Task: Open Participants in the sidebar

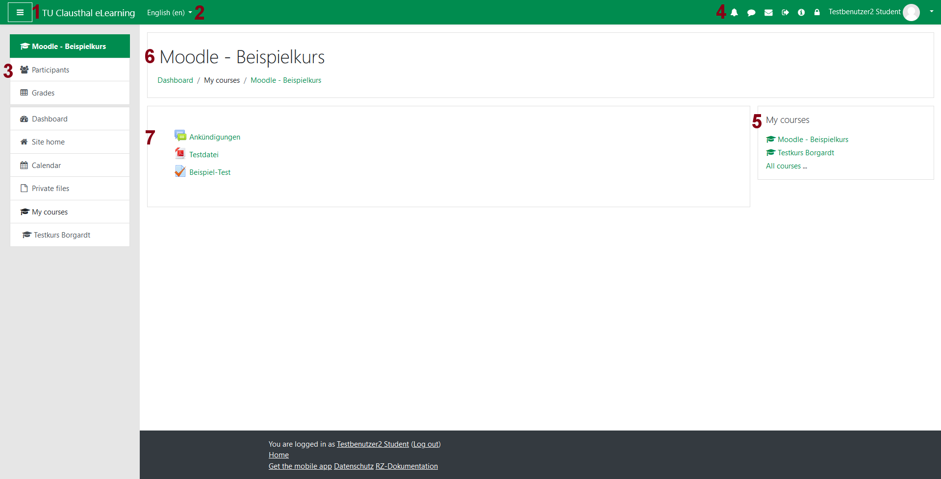Action: (51, 70)
